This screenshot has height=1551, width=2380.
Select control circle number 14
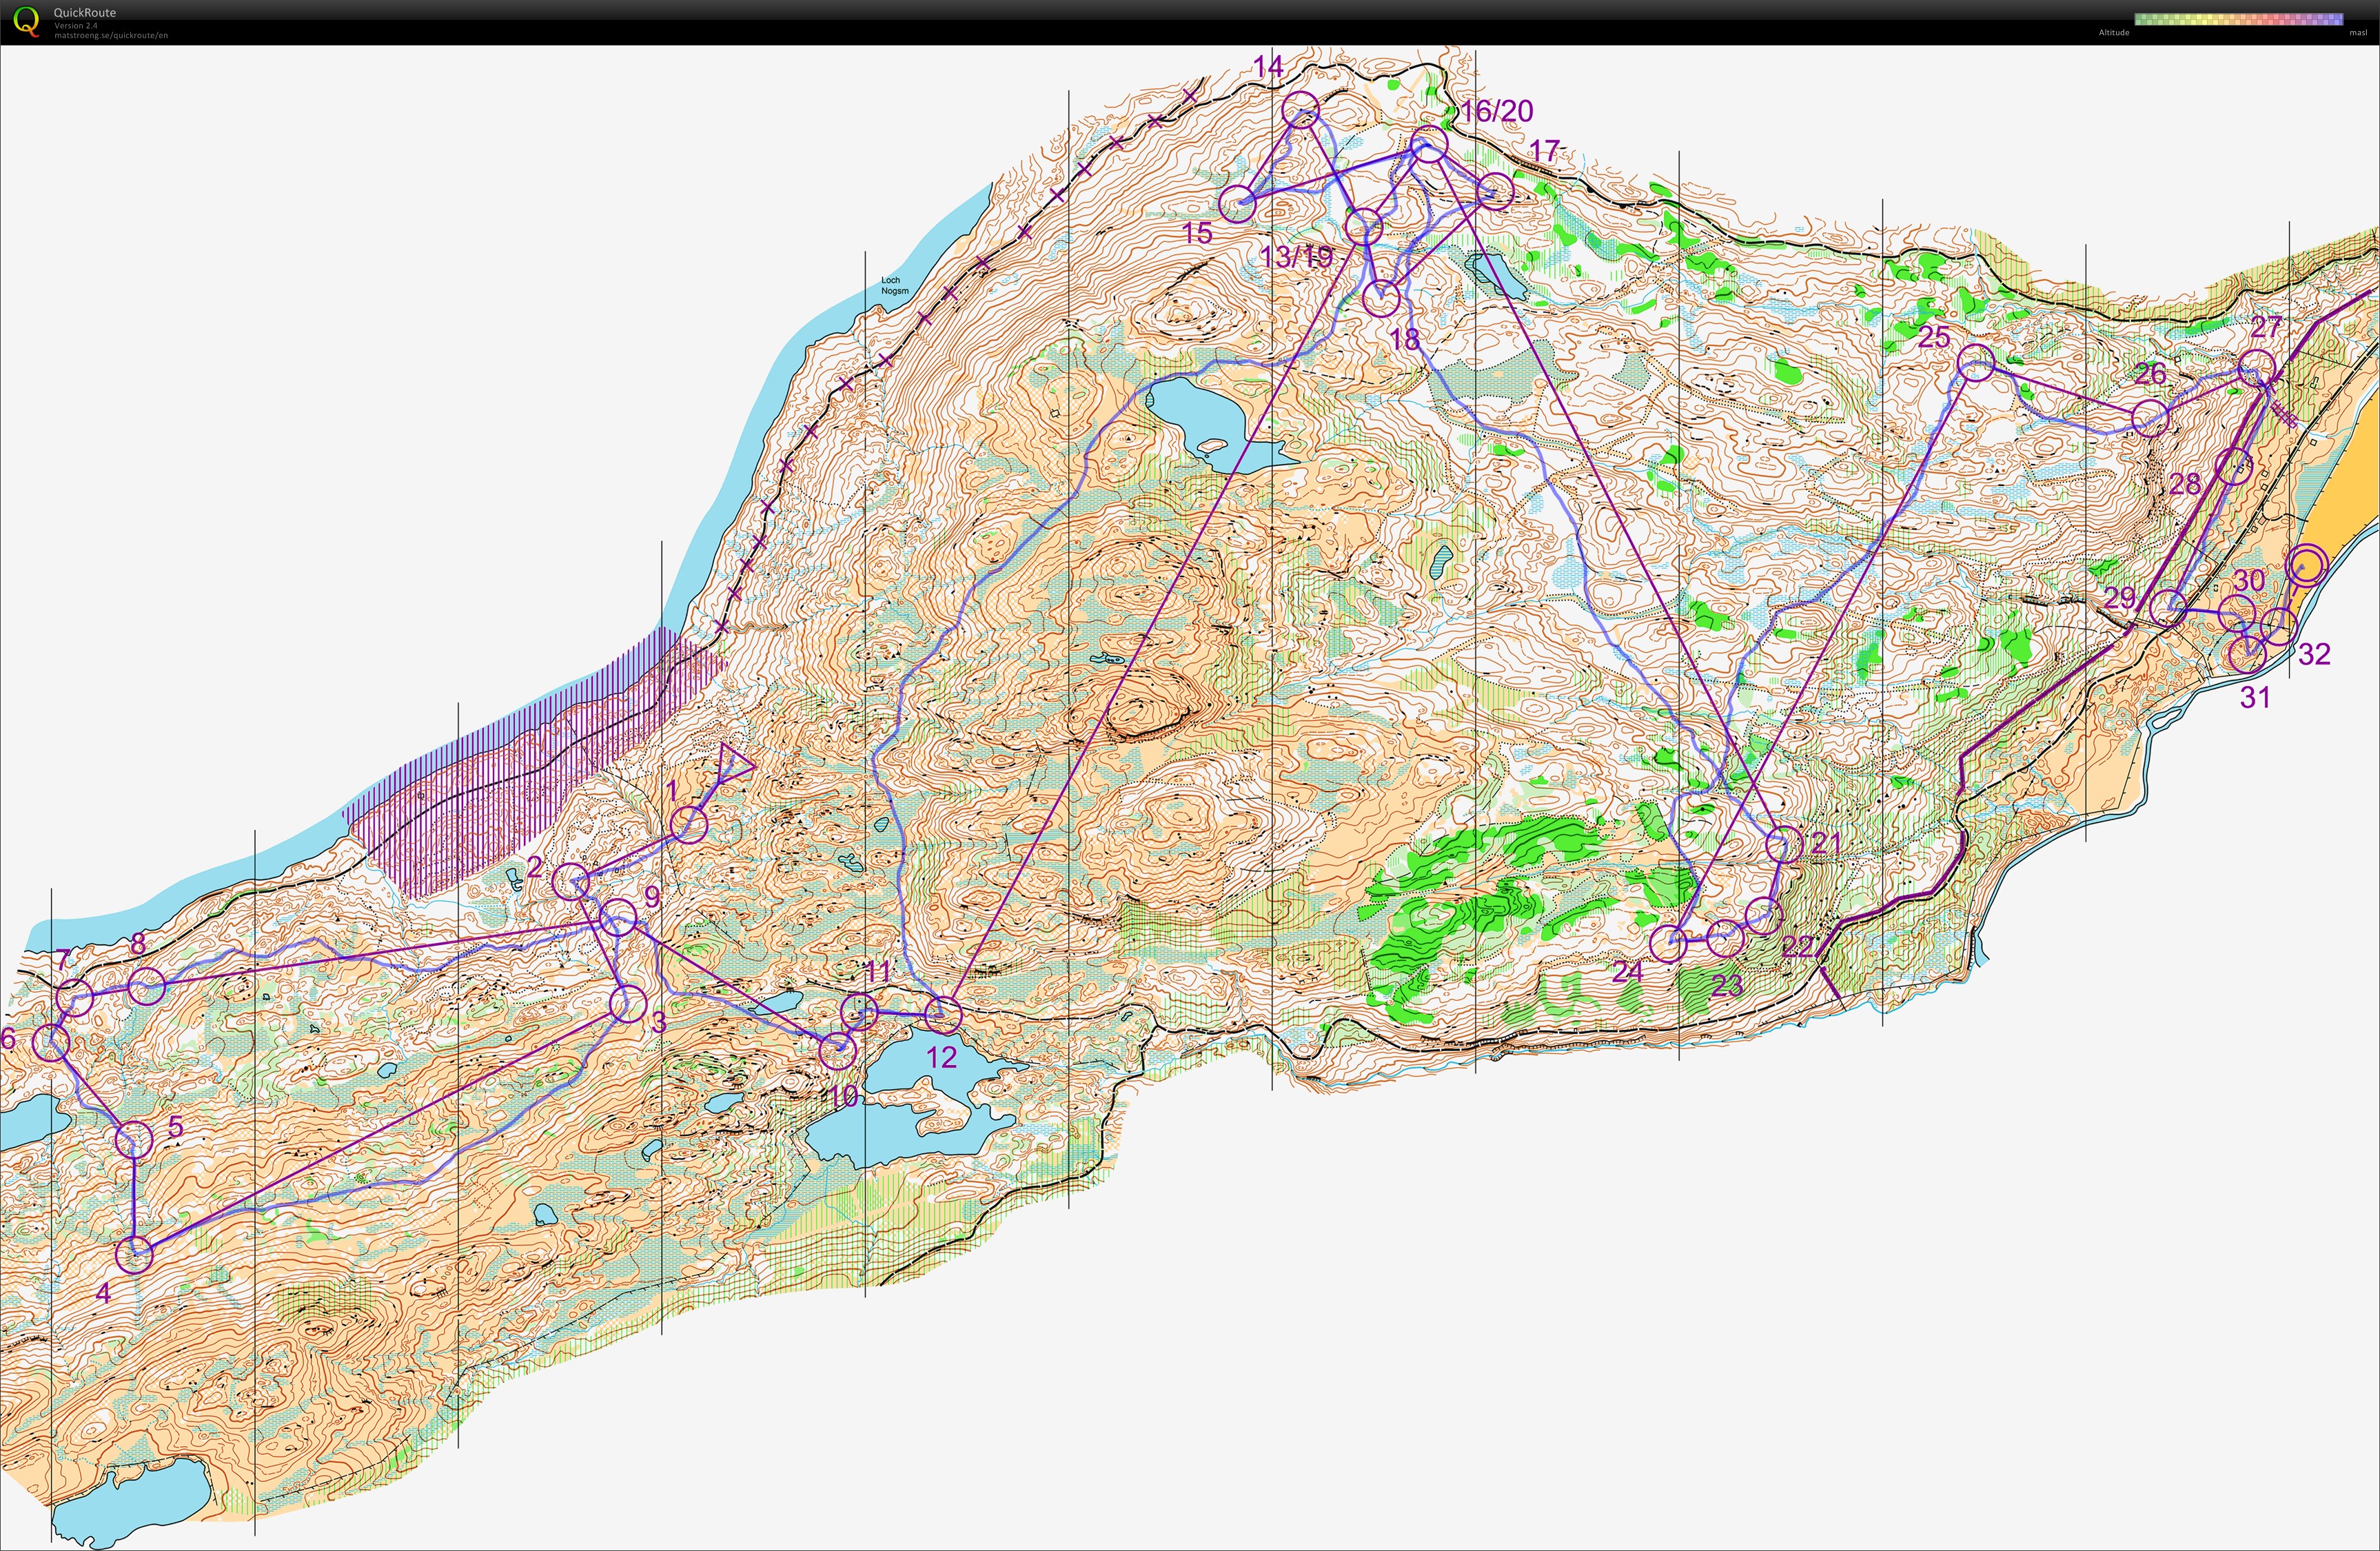point(1301,109)
